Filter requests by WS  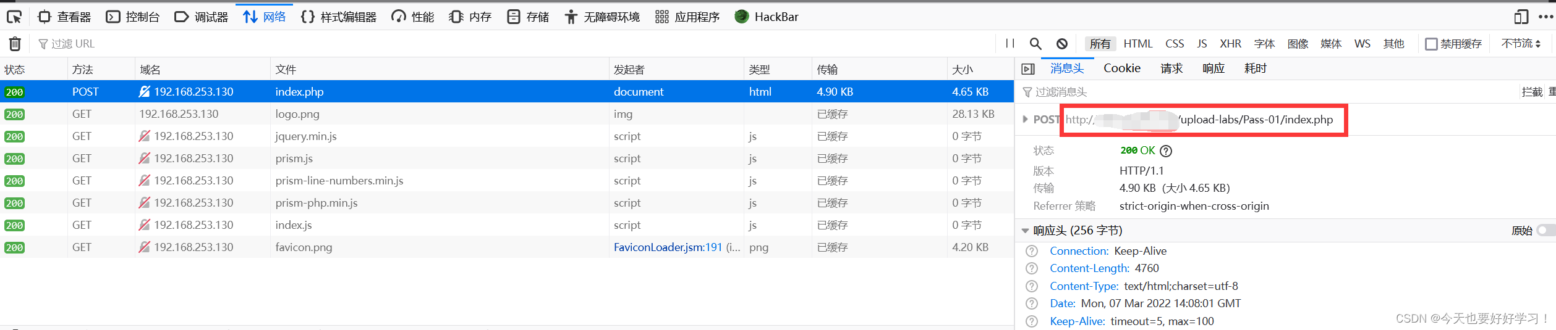(x=1362, y=44)
